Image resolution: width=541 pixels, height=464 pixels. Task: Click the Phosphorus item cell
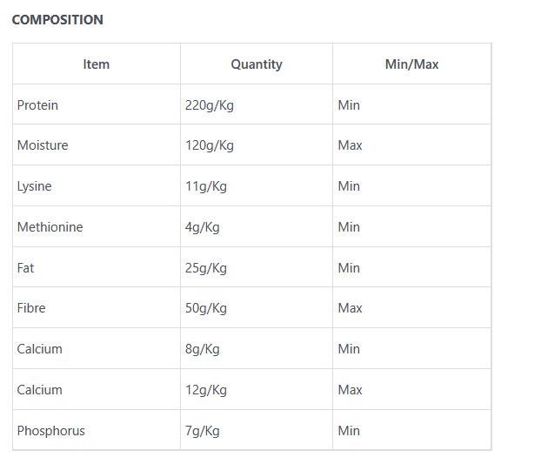tap(51, 431)
